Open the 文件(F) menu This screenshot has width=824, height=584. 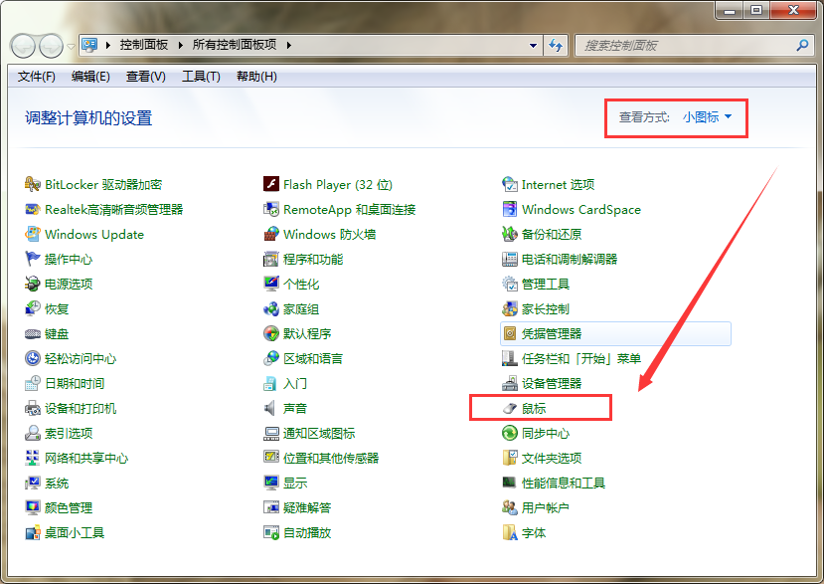click(37, 77)
